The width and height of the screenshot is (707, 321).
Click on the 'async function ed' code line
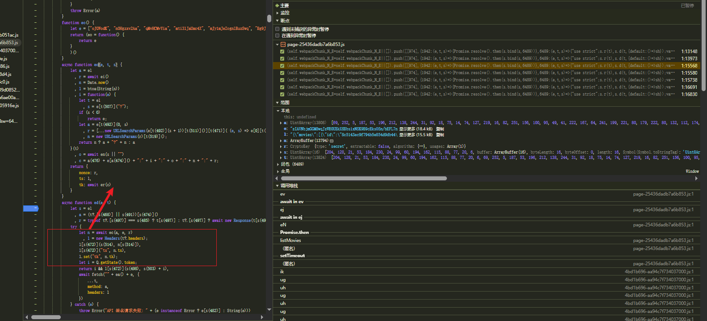point(88,203)
